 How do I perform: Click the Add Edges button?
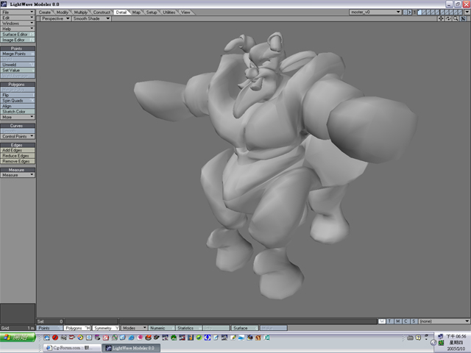pyautogui.click(x=18, y=150)
